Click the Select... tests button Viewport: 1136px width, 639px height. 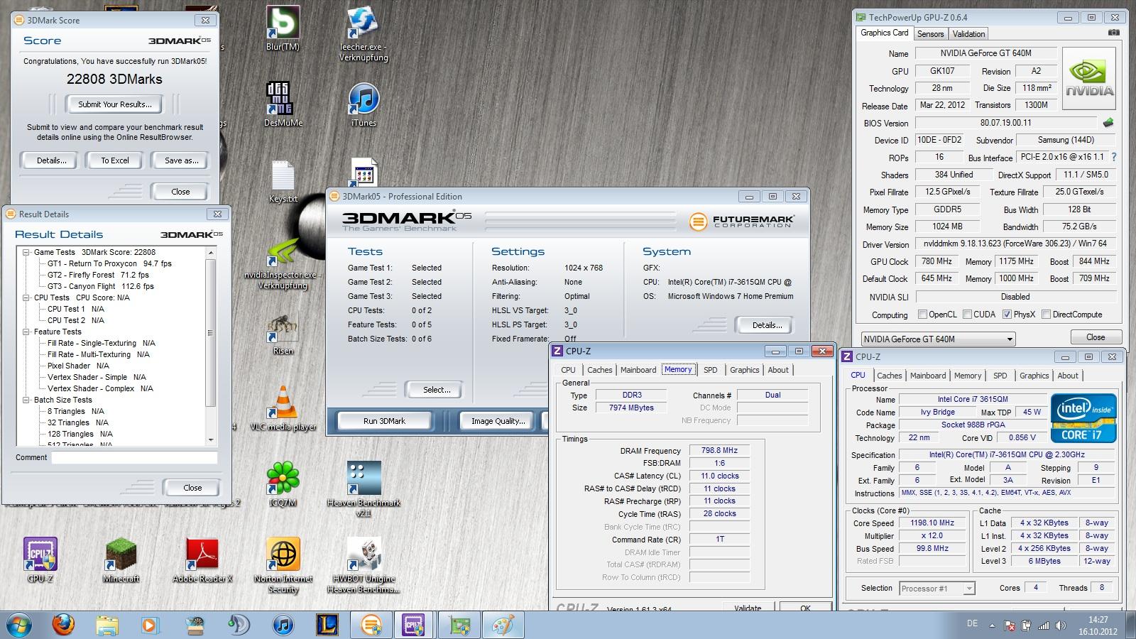point(436,390)
